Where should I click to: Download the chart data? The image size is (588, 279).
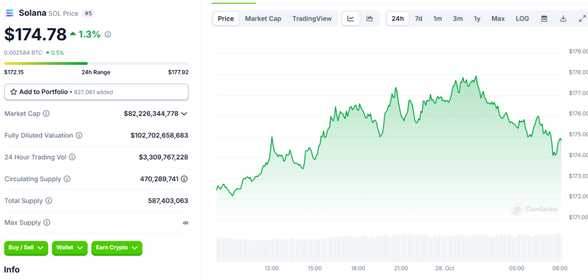point(563,19)
